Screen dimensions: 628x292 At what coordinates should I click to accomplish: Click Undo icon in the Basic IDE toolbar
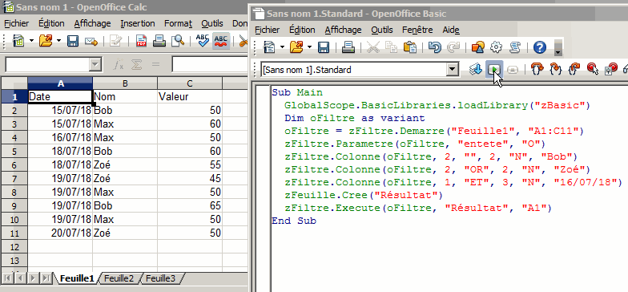434,48
